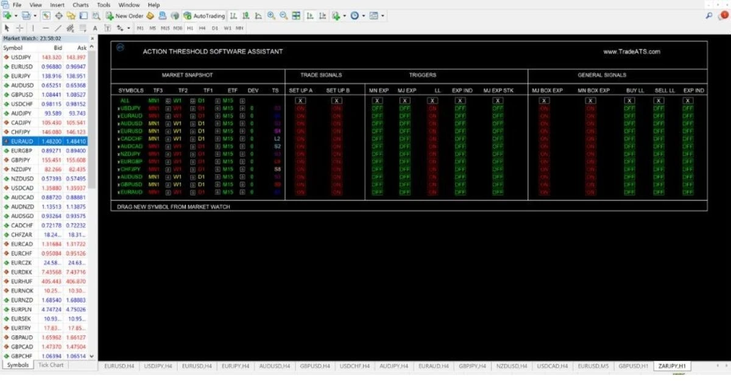Switch chart to H4 timeframe
Viewport: 731px width, 384px height.
click(202, 28)
